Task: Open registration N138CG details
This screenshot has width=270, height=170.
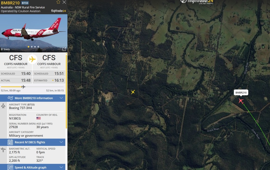Action: coord(15,119)
